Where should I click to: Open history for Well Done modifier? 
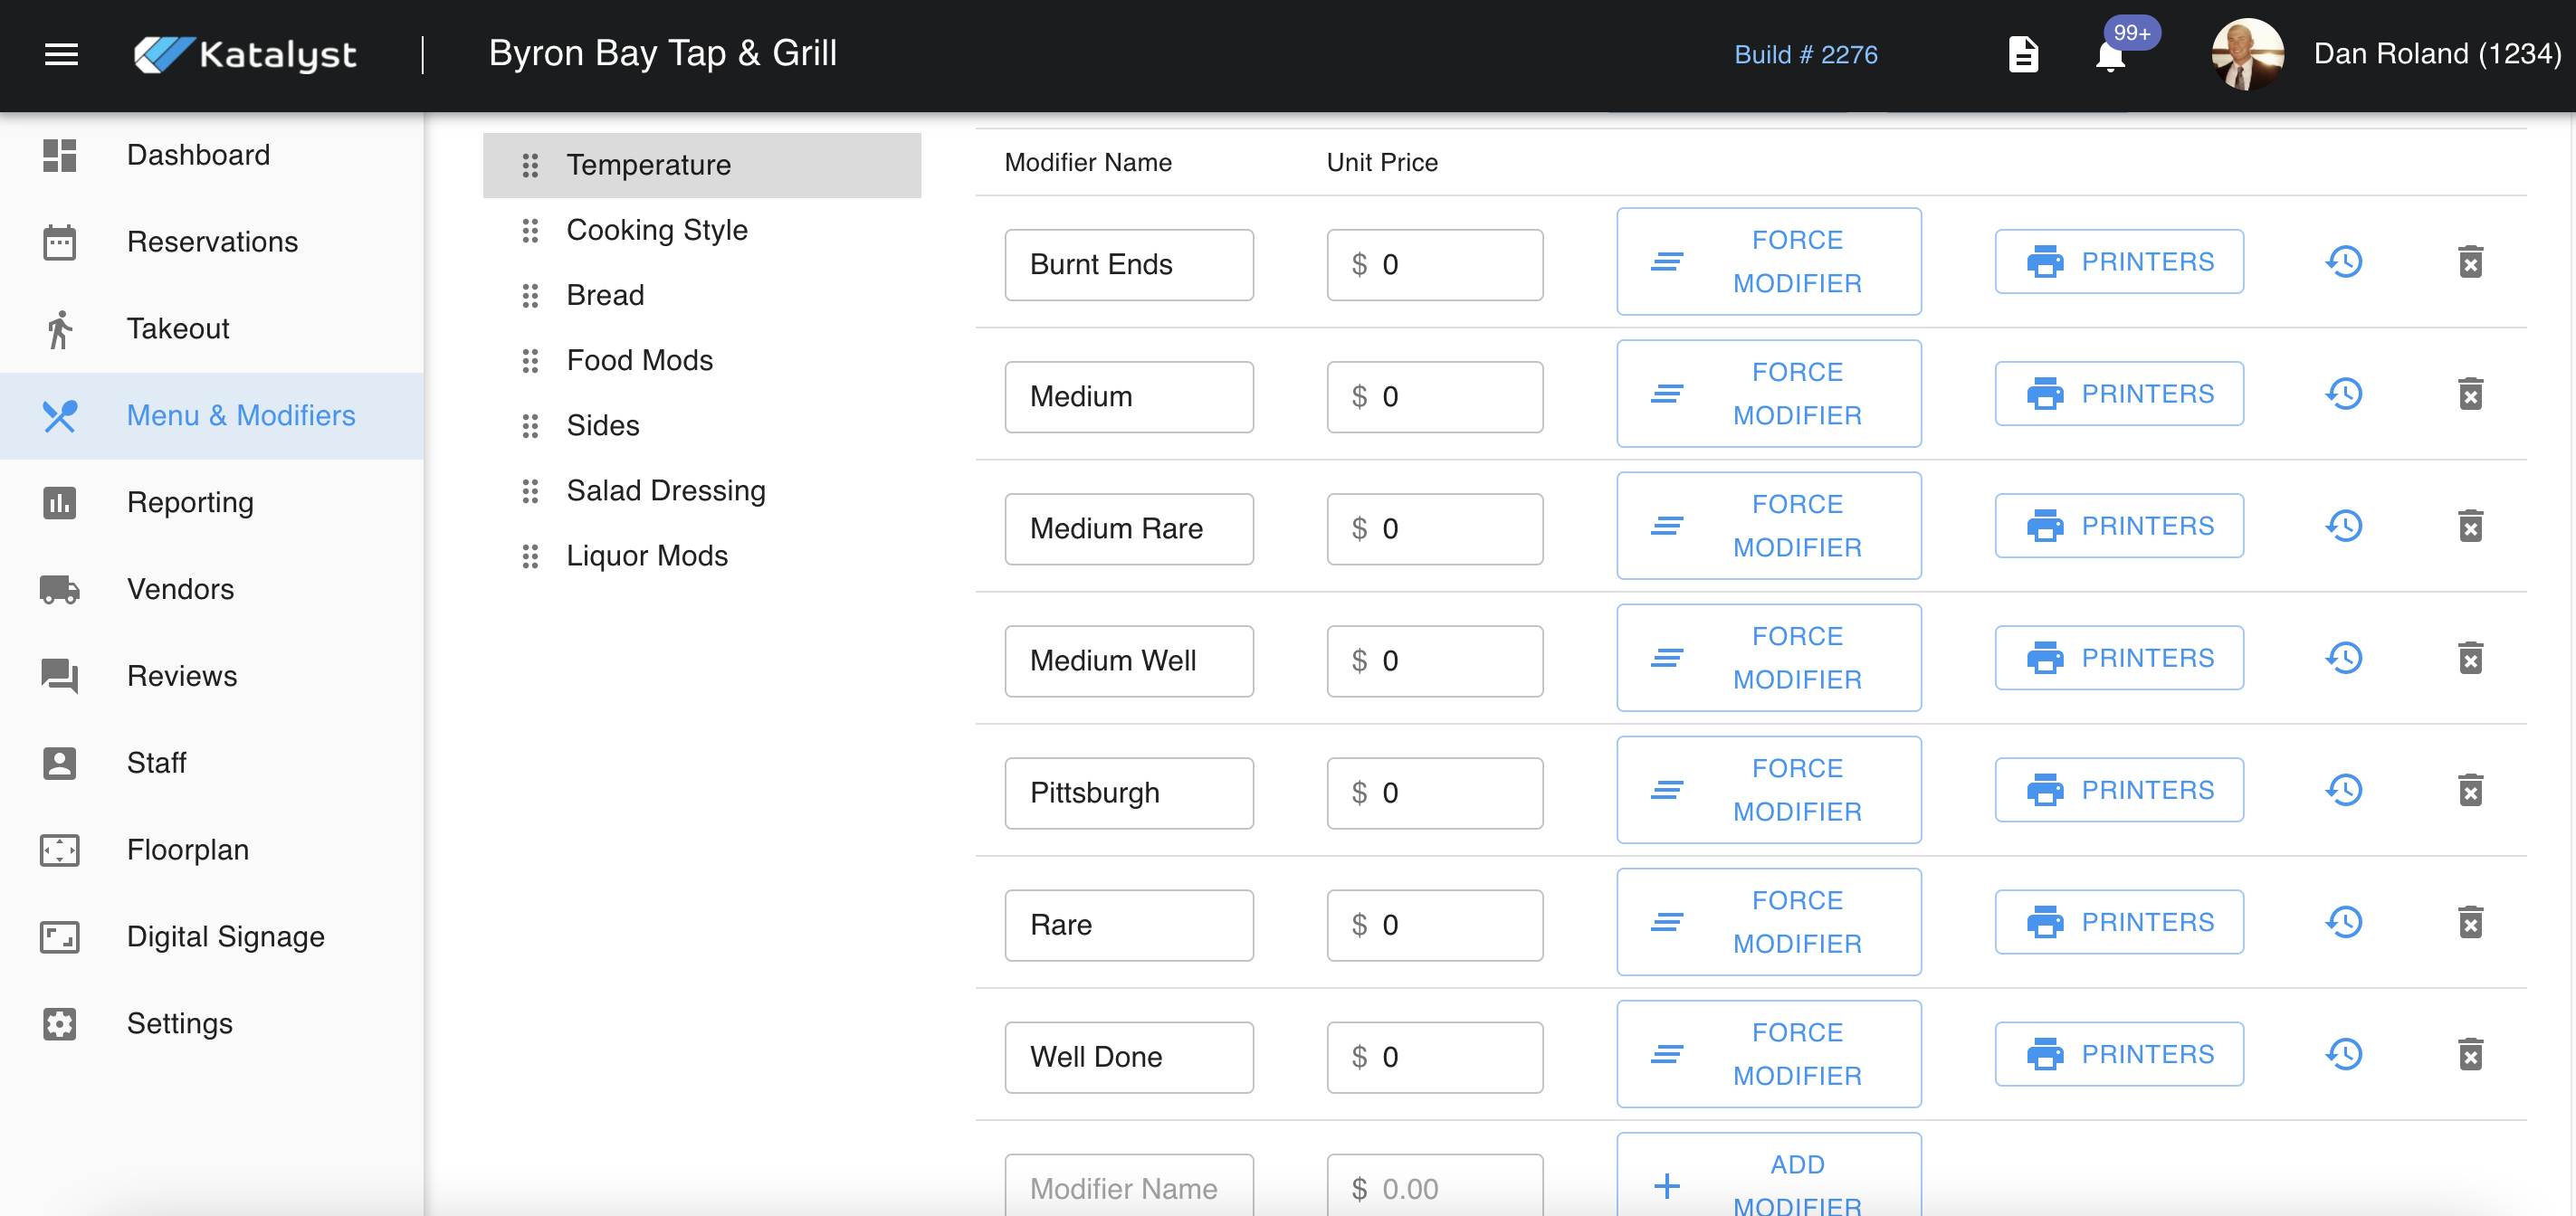coord(2344,1054)
